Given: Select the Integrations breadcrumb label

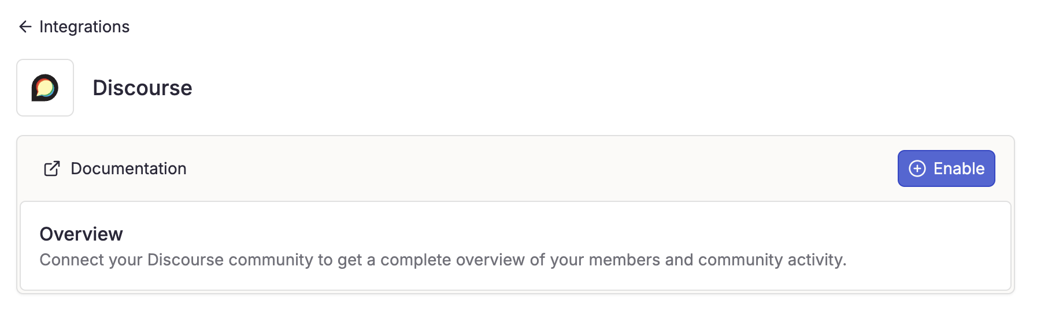Looking at the screenshot, I should [84, 27].
